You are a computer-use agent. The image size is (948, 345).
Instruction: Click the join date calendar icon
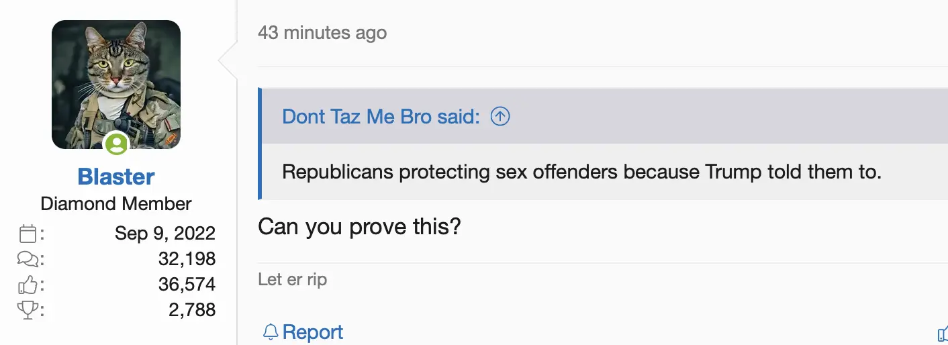pos(28,234)
